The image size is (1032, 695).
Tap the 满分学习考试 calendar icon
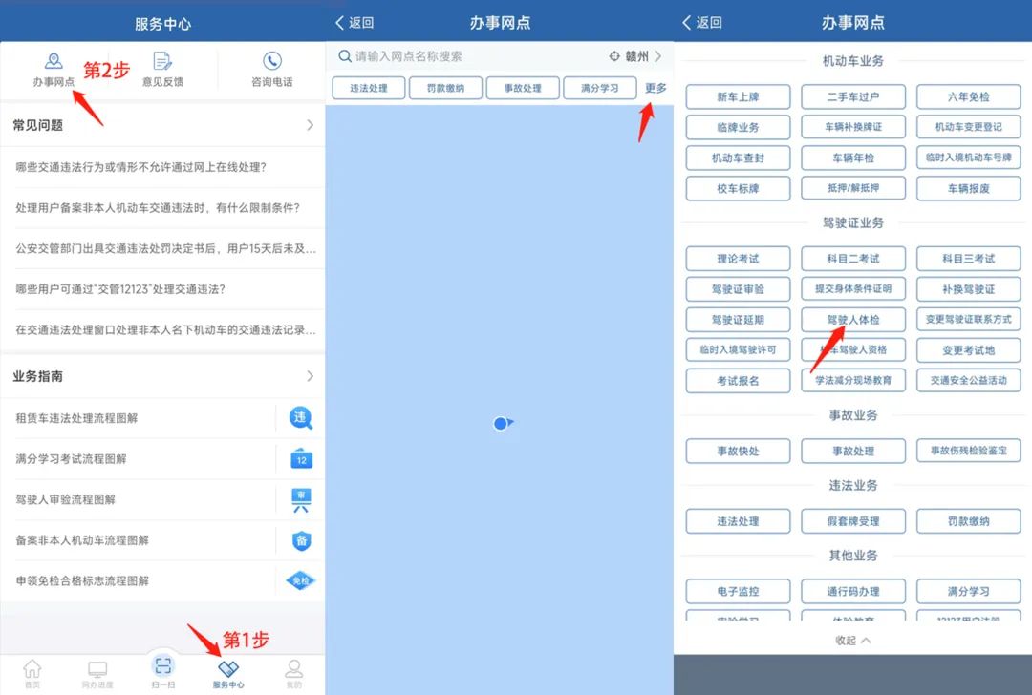[301, 459]
